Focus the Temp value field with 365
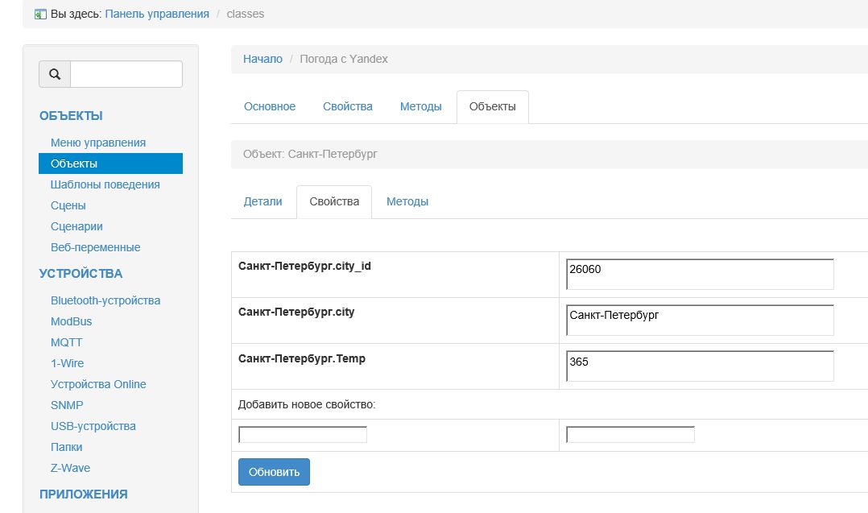Screen dimensions: 868x513 pyautogui.click(x=700, y=366)
